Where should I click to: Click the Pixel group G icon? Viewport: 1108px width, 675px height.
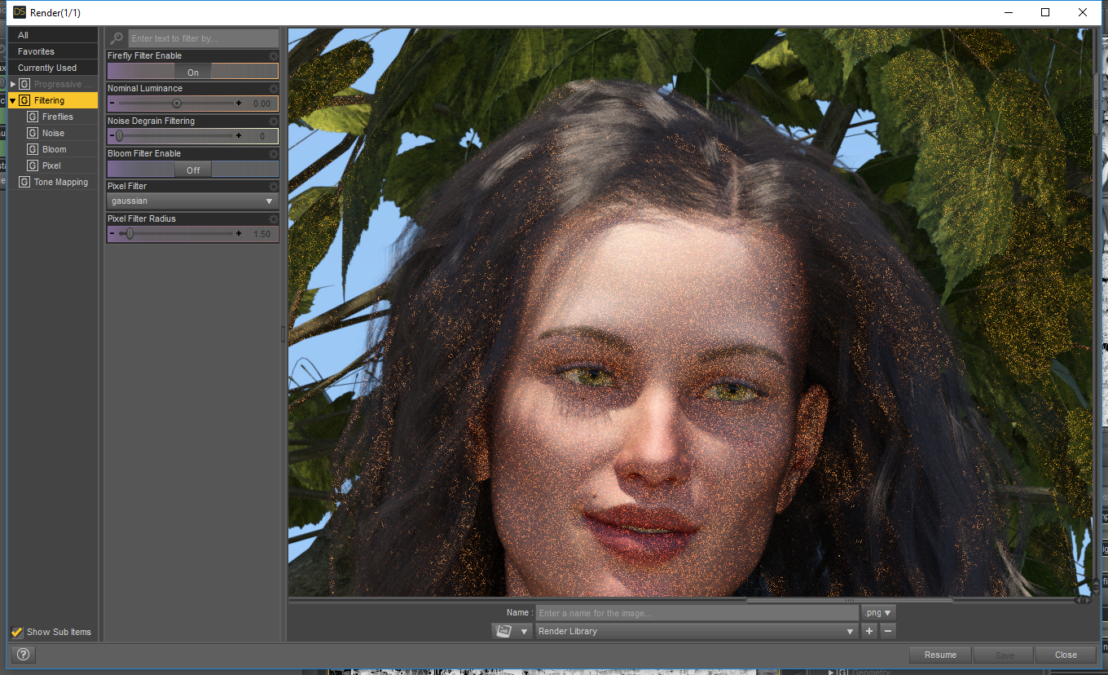[x=33, y=165]
